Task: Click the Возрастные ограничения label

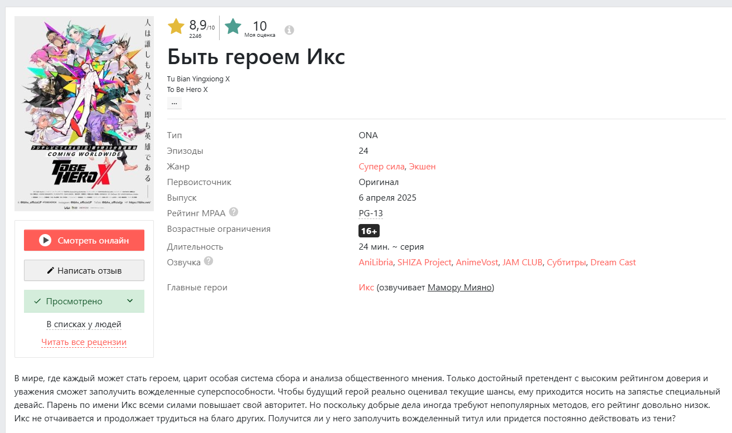Action: (219, 229)
